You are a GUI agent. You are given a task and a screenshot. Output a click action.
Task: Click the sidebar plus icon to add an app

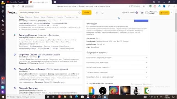coord(3,82)
